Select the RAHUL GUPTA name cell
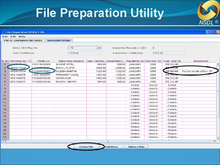 click(x=71, y=68)
